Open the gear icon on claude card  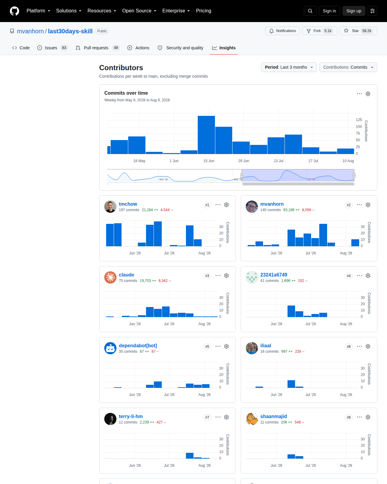click(226, 276)
